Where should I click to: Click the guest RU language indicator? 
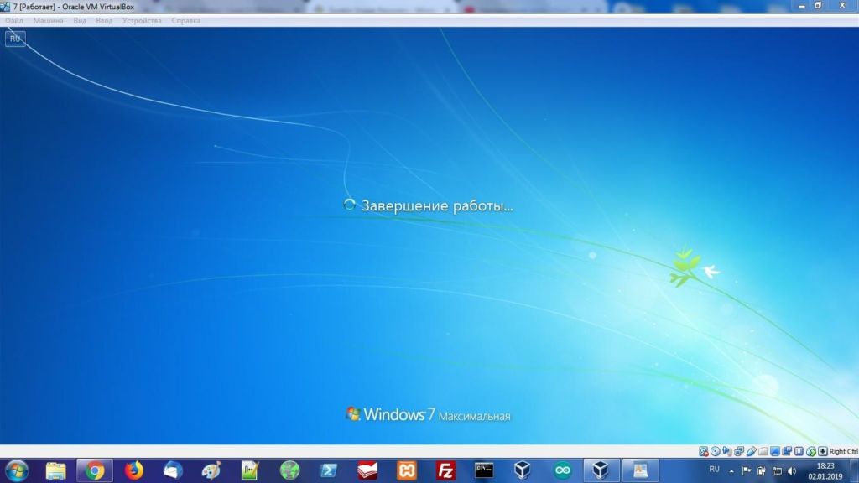(x=15, y=39)
